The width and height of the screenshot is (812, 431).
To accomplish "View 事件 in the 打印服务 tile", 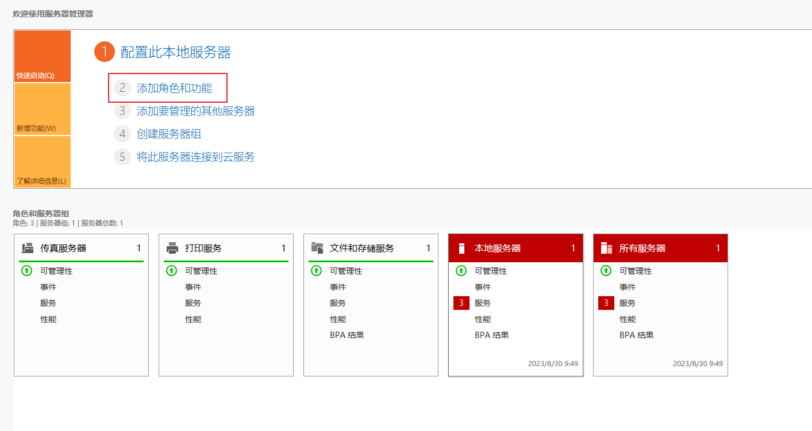I will pyautogui.click(x=193, y=287).
